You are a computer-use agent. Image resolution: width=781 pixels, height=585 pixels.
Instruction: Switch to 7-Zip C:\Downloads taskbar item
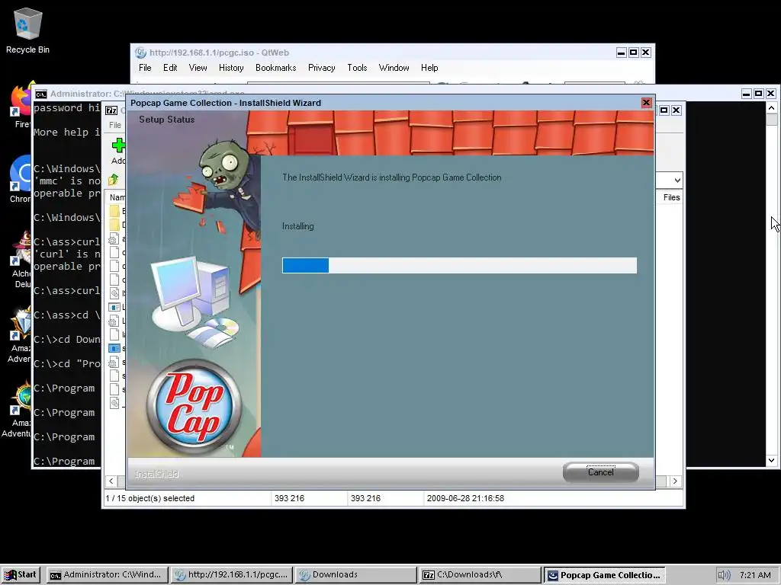(x=479, y=574)
